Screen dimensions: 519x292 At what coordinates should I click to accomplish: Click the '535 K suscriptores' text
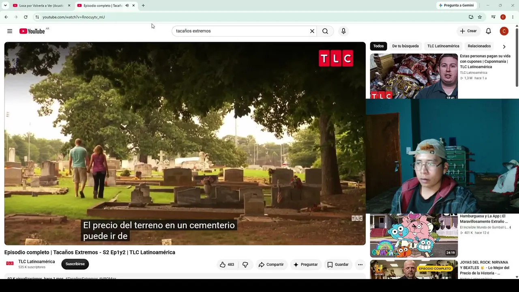(32, 267)
